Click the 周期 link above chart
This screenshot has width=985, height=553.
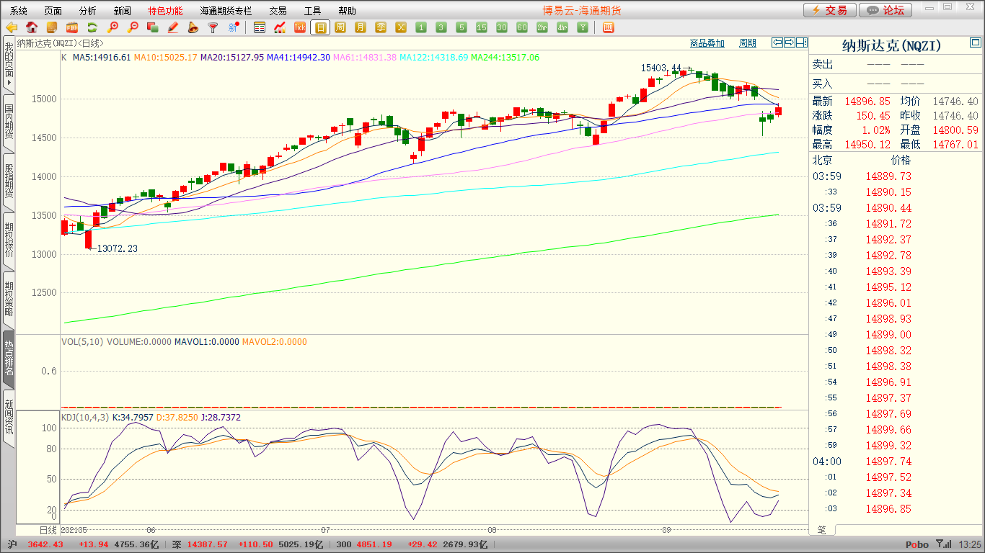(x=748, y=43)
